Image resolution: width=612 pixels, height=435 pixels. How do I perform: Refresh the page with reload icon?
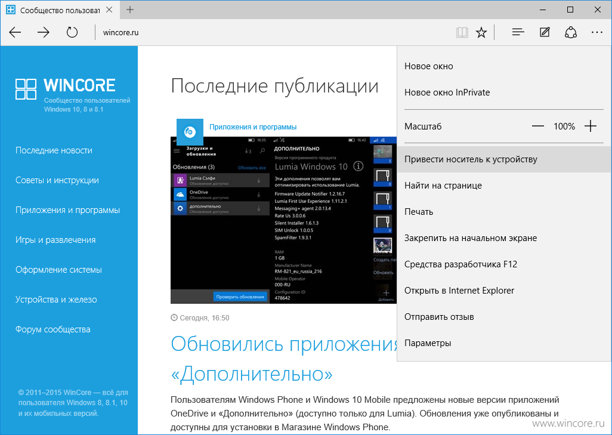point(72,32)
